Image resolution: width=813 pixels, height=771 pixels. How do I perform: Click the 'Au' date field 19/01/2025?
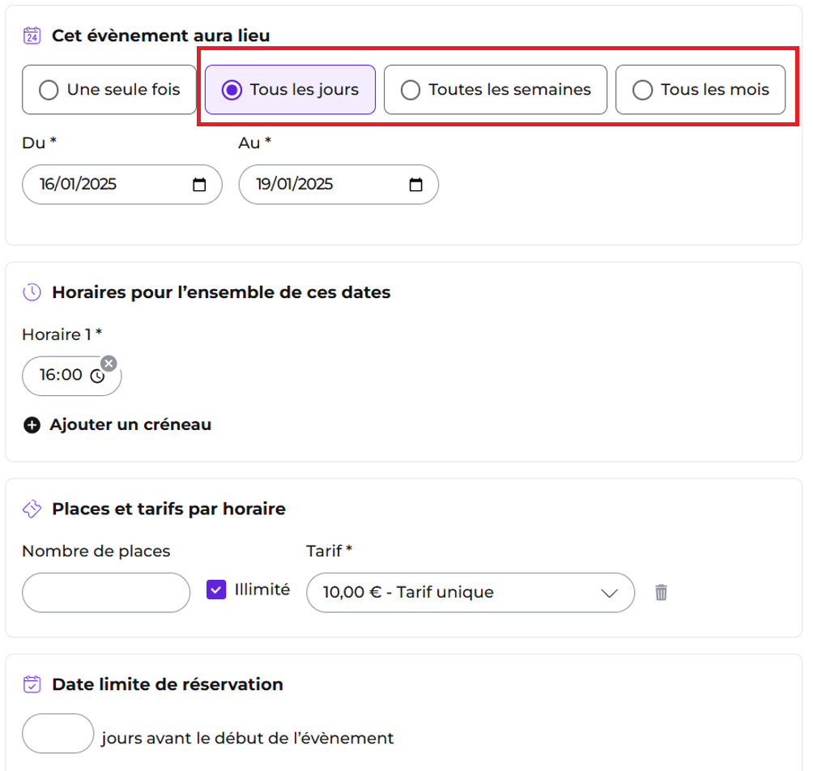(x=338, y=185)
